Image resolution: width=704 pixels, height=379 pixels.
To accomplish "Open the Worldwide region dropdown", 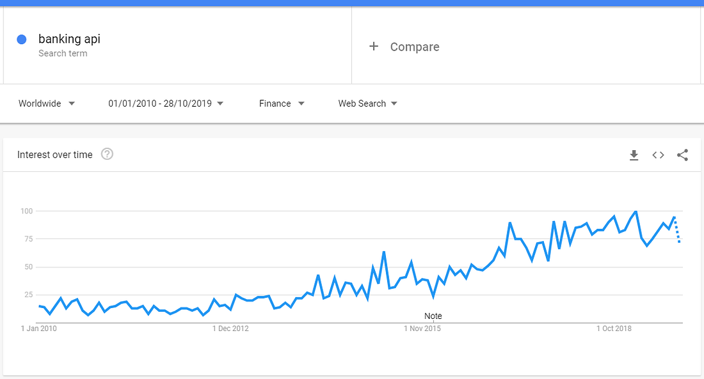I will [x=46, y=104].
